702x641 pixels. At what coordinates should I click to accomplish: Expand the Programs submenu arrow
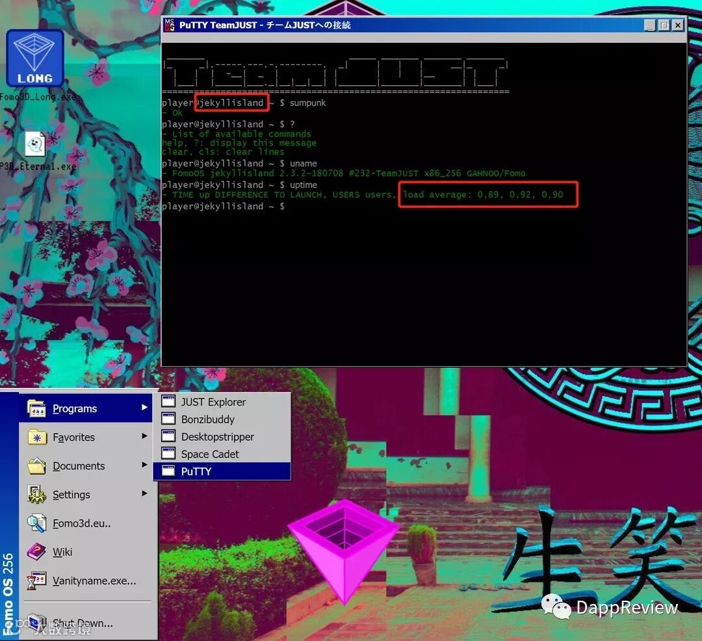point(144,408)
